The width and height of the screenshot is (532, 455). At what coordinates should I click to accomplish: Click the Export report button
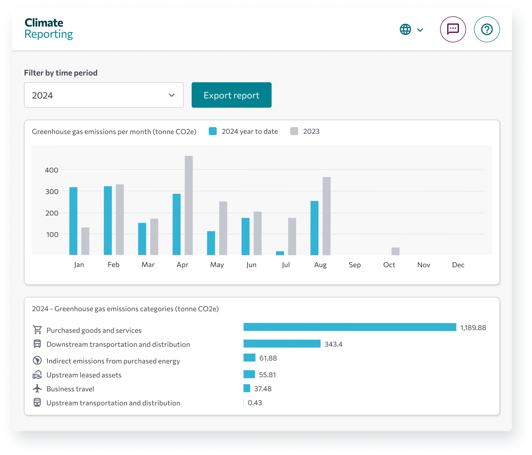point(231,95)
